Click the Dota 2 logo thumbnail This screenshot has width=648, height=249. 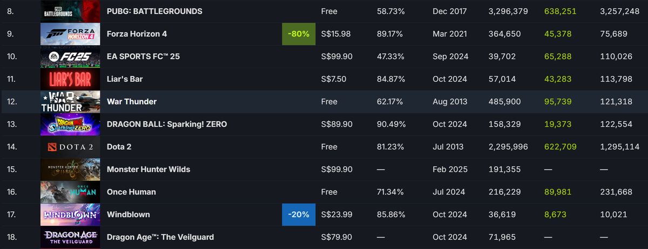pyautogui.click(x=70, y=147)
